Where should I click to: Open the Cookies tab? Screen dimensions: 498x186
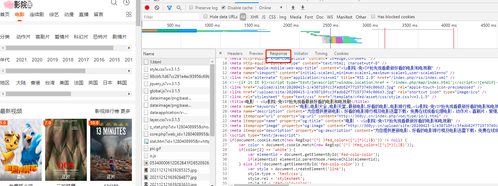(x=341, y=54)
